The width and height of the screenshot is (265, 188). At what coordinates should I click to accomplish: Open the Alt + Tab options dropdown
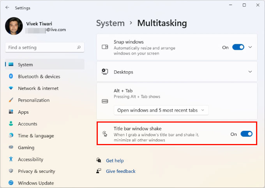pyautogui.click(x=161, y=110)
